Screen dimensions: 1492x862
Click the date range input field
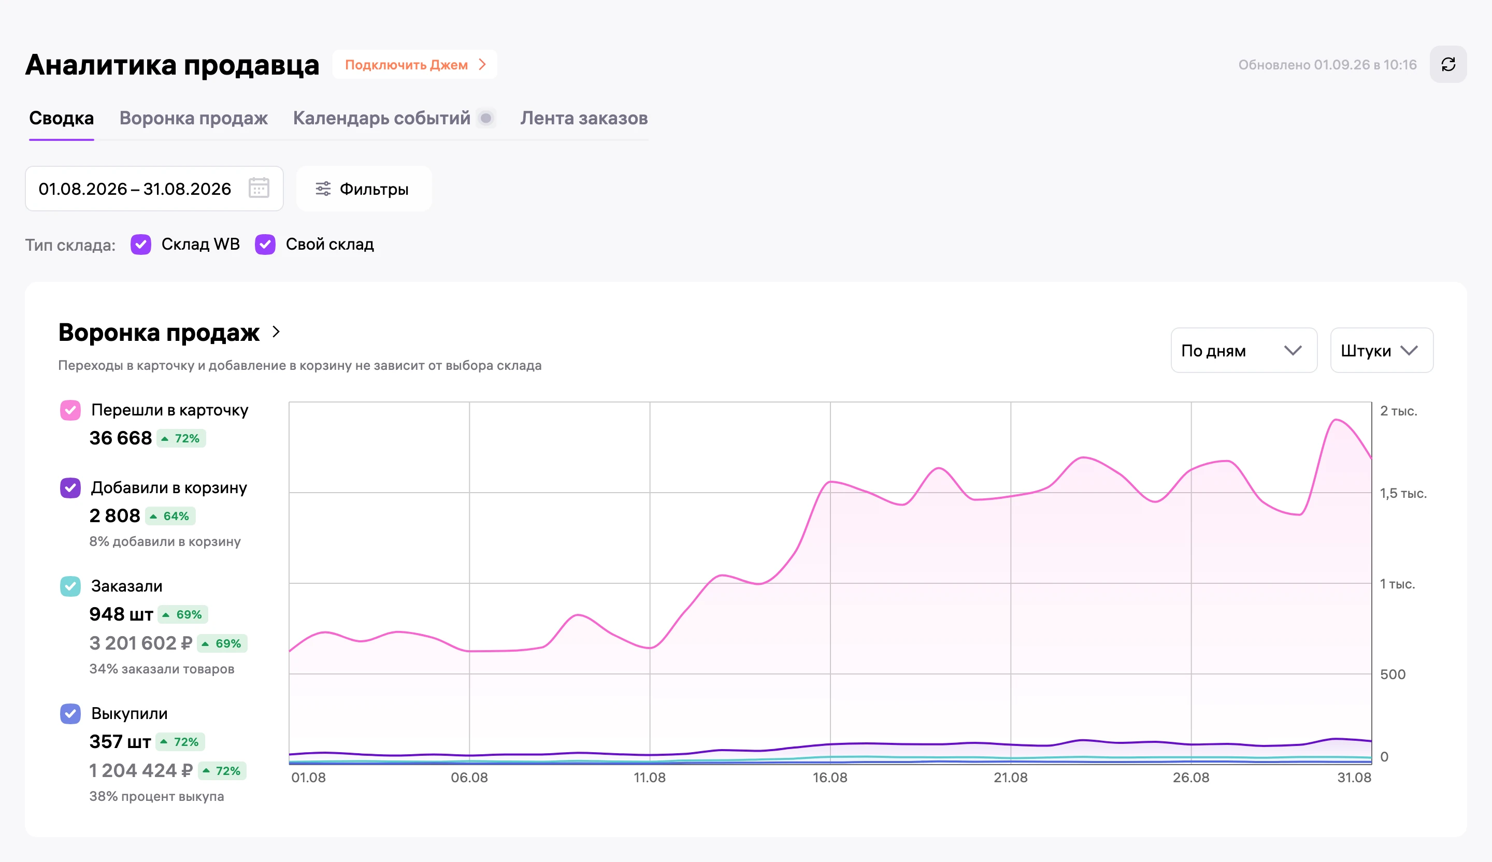(154, 189)
